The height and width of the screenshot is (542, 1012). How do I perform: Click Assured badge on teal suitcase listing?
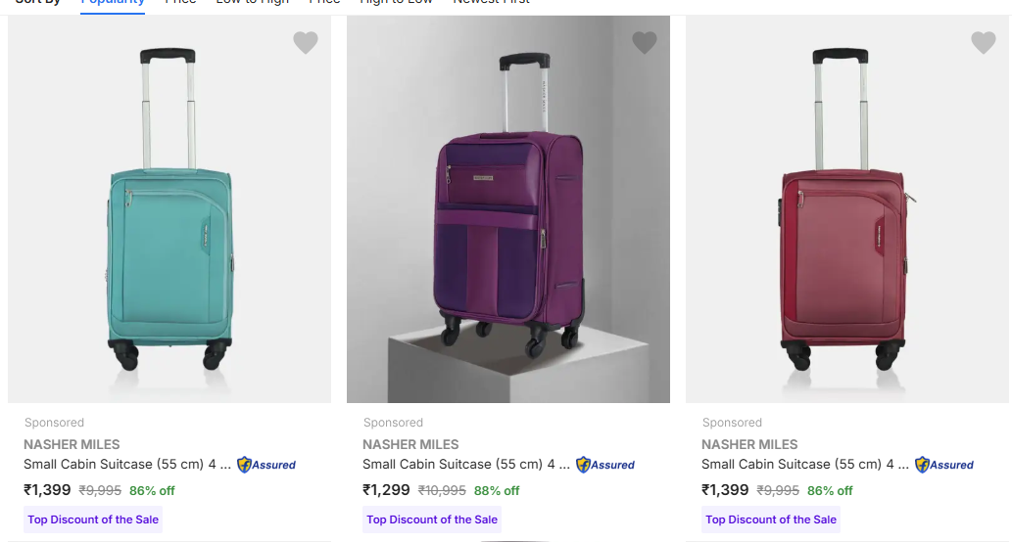266,465
